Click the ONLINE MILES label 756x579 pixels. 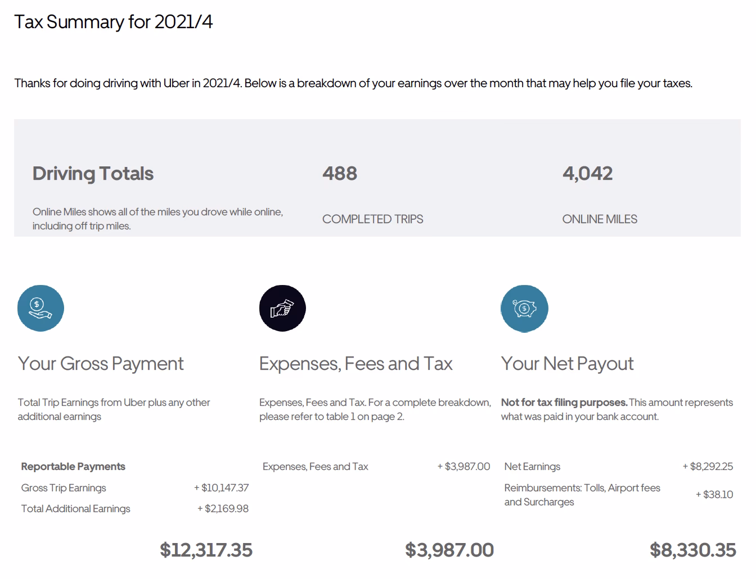pyautogui.click(x=600, y=219)
